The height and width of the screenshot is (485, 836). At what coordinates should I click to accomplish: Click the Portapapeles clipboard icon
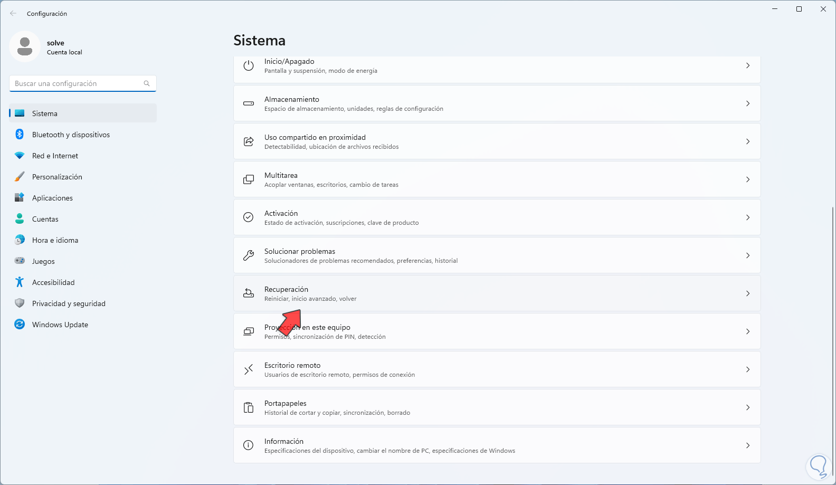tap(249, 407)
